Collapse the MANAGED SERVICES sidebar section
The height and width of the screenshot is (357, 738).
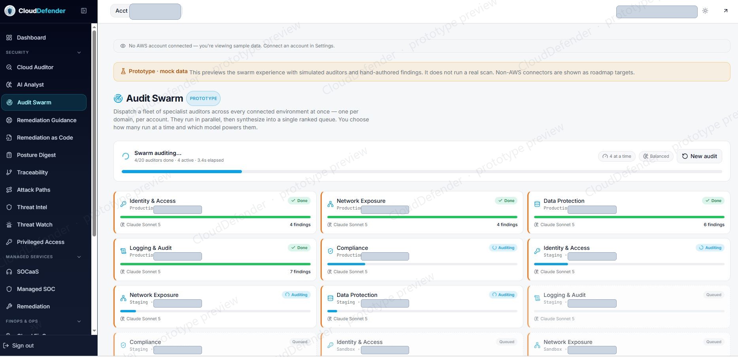pyautogui.click(x=79, y=257)
